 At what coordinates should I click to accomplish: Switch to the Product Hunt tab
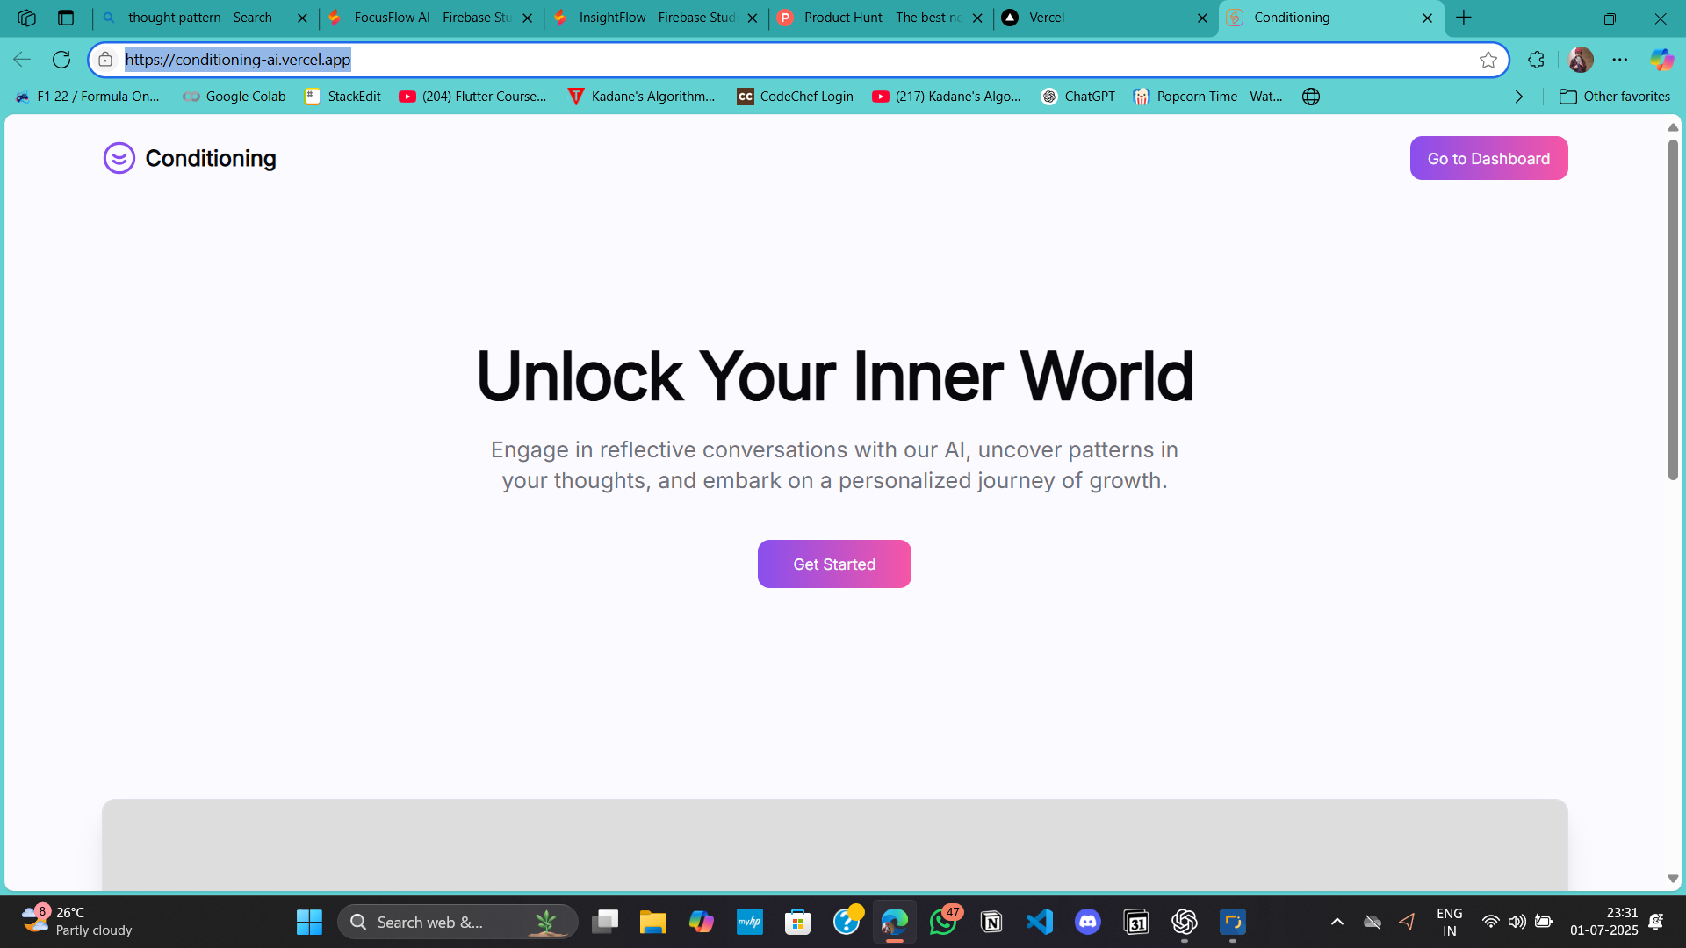(878, 18)
